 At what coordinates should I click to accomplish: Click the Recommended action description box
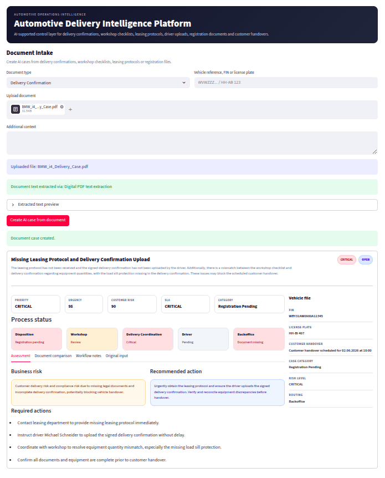pos(217,393)
